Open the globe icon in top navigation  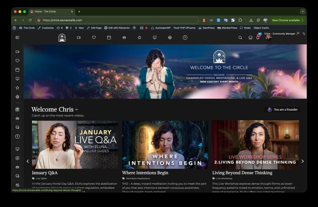click(x=170, y=38)
